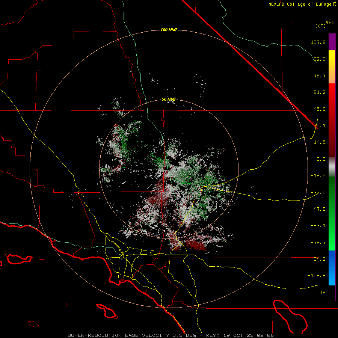Click the -94.2 velocity scale value
This screenshot has width=338, height=338.
[x=318, y=259]
